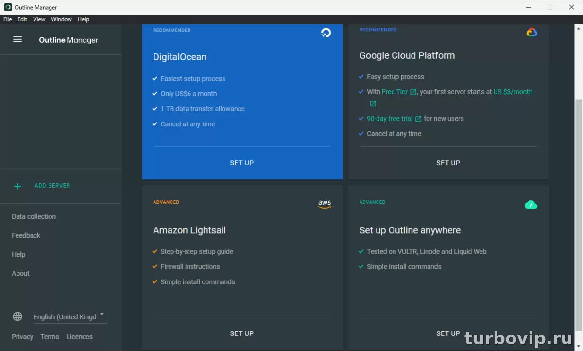Viewport: 583px width, 351px height.
Task: Click the Google Cloud Platform title
Action: 407,55
